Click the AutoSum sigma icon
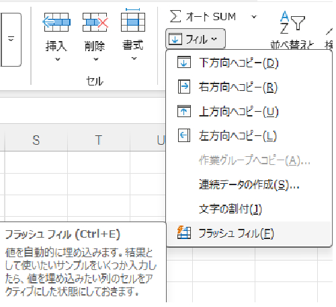Screen dimensions: 336x307 pyautogui.click(x=175, y=16)
